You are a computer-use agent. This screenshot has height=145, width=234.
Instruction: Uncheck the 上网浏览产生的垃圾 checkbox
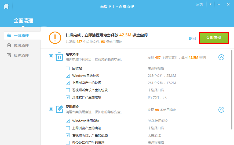pyautogui.click(x=68, y=83)
